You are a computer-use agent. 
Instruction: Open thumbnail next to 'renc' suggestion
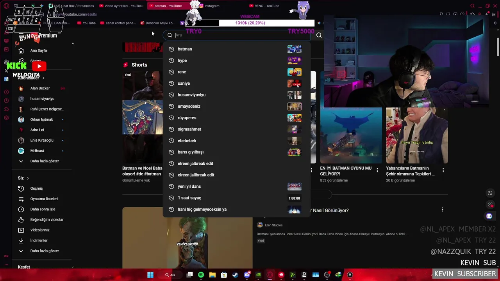(x=295, y=72)
